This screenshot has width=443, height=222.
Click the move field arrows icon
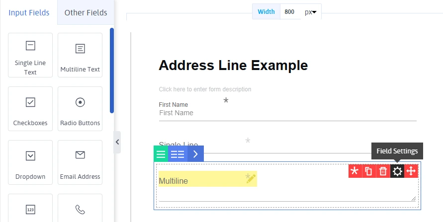click(x=411, y=171)
